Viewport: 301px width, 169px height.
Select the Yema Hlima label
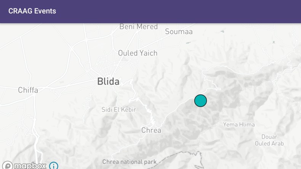click(x=239, y=124)
